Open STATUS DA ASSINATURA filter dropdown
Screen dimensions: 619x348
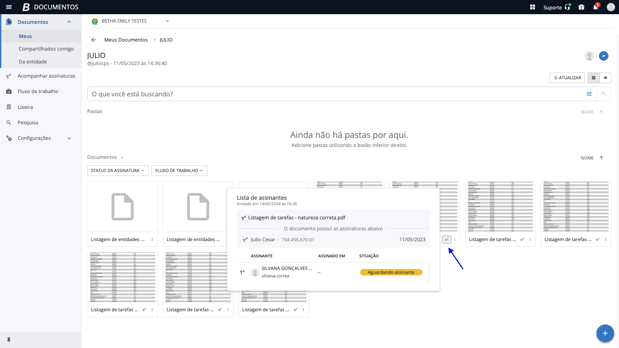pos(118,170)
